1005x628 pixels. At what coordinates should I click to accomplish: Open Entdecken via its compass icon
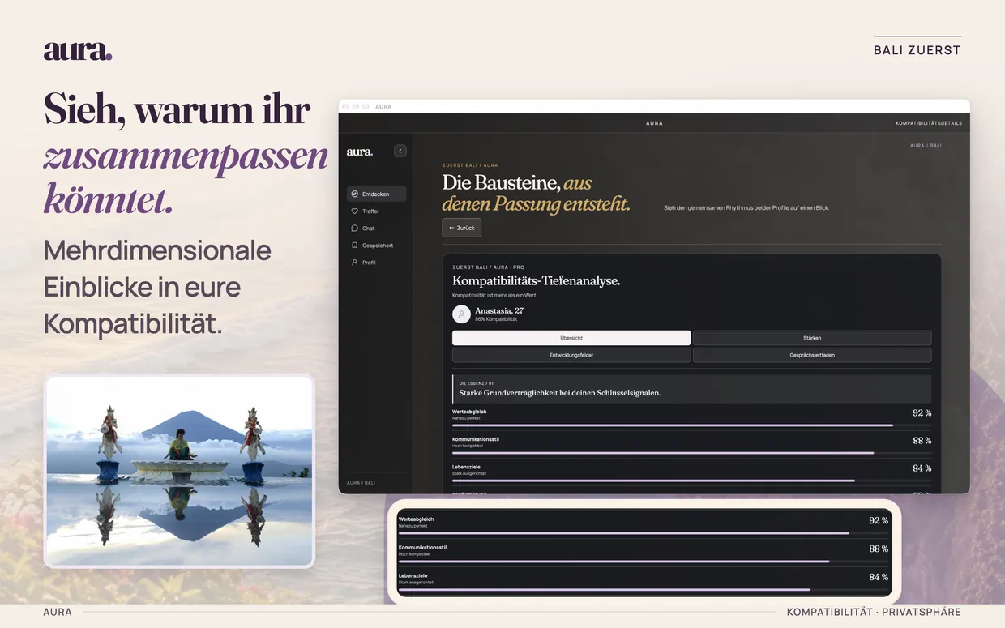point(355,194)
